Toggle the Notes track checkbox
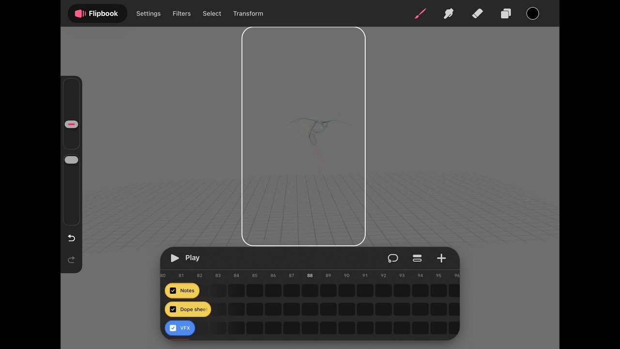 173,291
